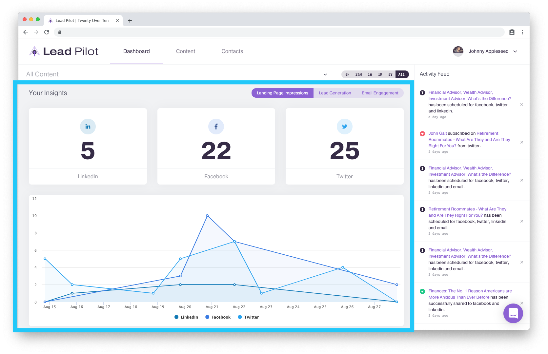The height and width of the screenshot is (354, 548).
Task: Toggle Facebook series in chart legend
Action: coord(218,317)
